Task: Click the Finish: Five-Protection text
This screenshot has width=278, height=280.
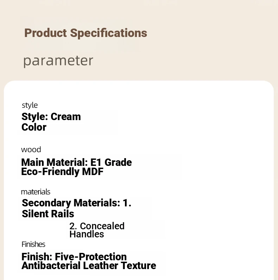Action: (x=74, y=257)
